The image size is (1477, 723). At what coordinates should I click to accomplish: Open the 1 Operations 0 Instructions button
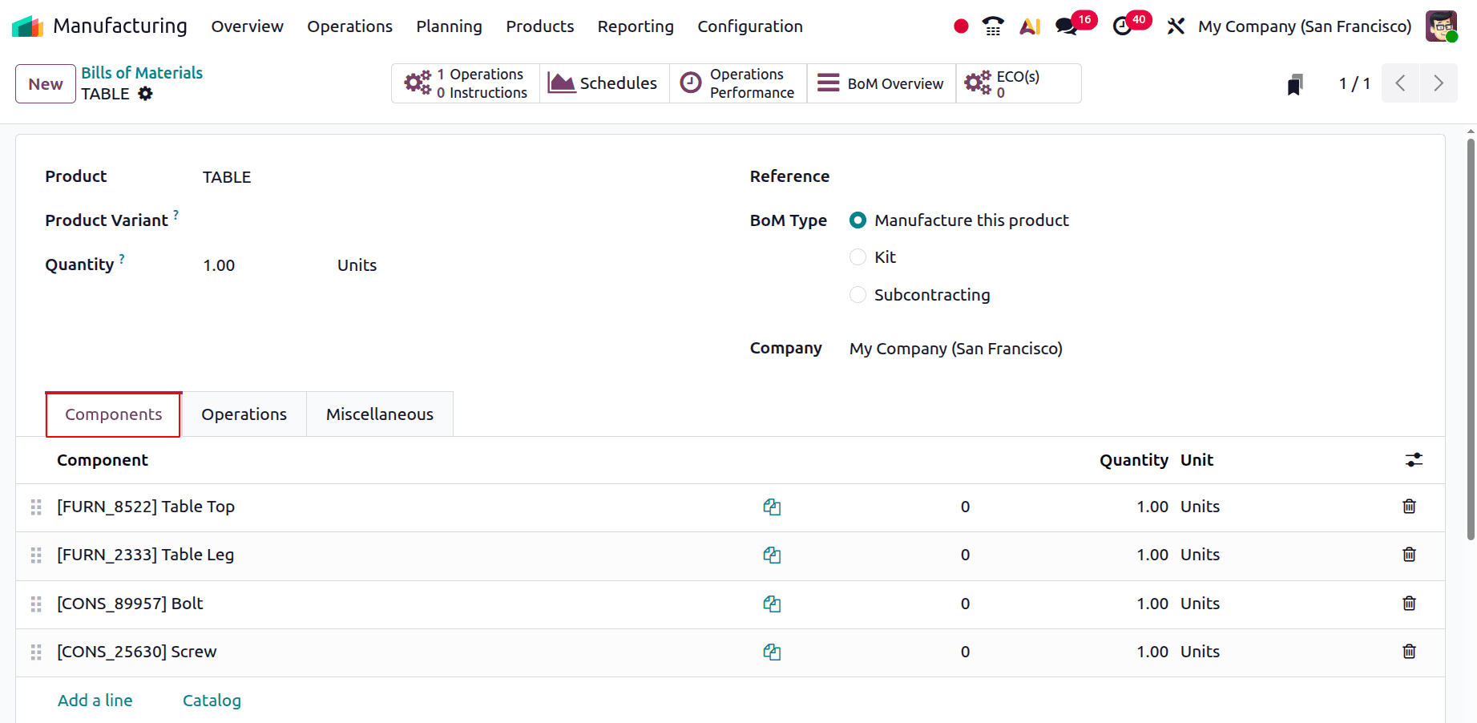pyautogui.click(x=466, y=83)
